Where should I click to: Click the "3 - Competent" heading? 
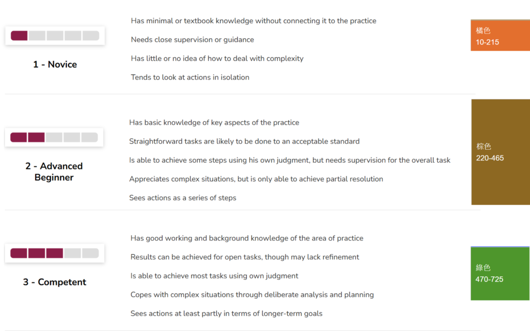point(54,282)
